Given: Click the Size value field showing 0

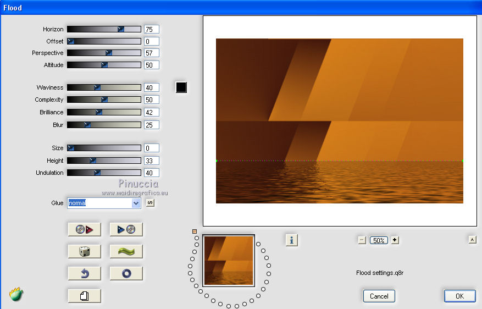Looking at the screenshot, I should tap(152, 148).
